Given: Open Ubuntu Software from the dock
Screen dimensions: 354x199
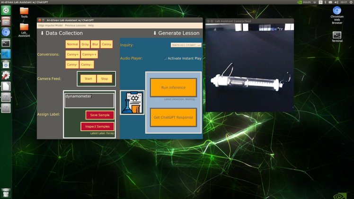Looking at the screenshot, I should [6, 65].
